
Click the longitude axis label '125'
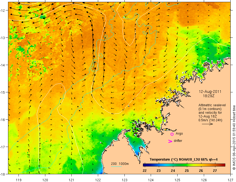coord(178,180)
